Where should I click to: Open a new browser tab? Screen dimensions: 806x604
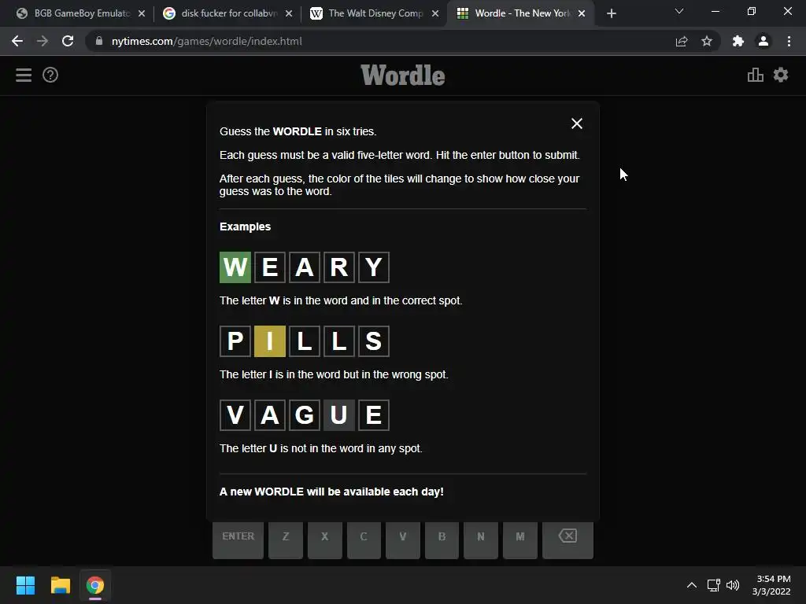click(x=611, y=13)
